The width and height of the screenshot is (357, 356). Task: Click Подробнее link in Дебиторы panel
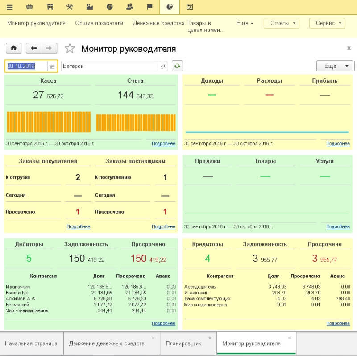tap(163, 323)
